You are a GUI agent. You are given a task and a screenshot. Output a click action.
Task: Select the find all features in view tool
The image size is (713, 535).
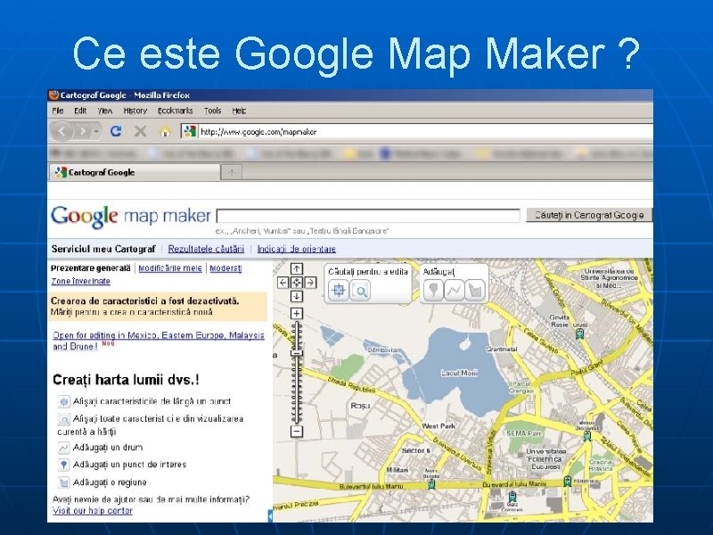pos(361,291)
